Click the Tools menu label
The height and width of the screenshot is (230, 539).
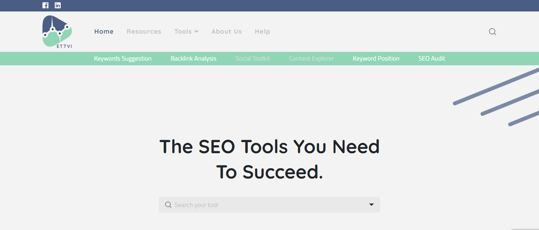click(183, 32)
